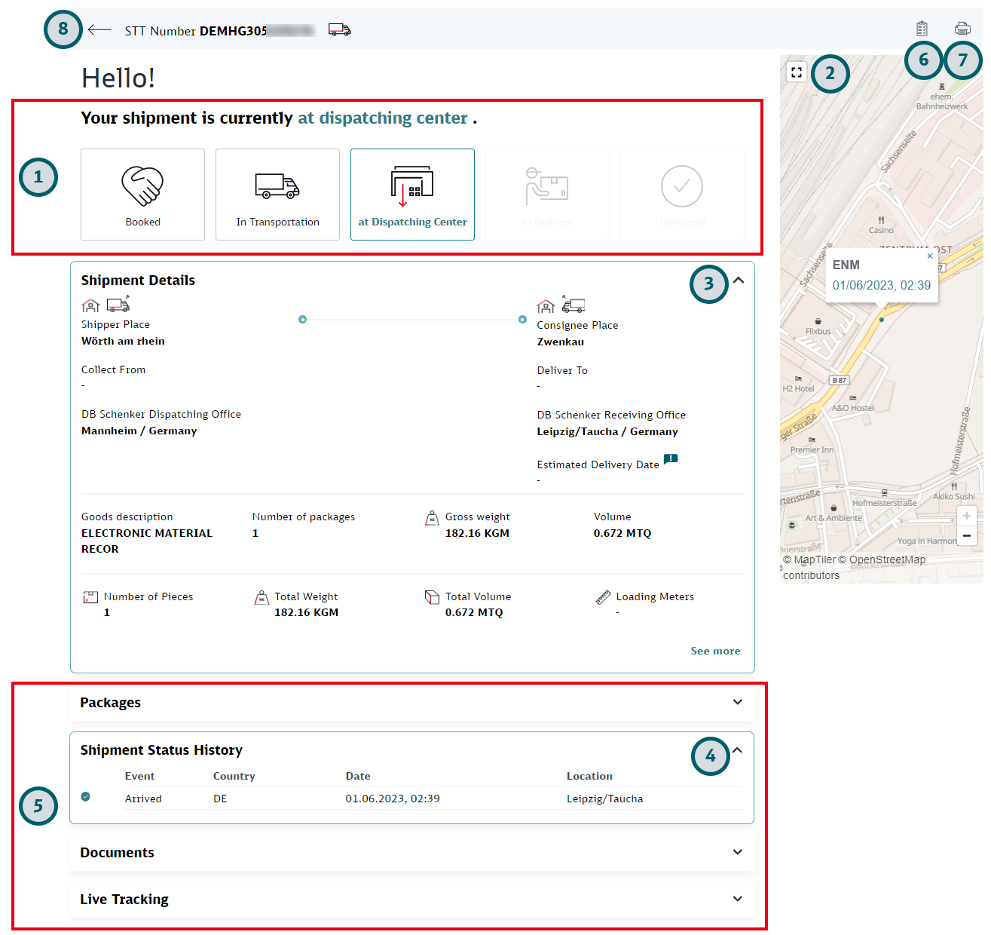The width and height of the screenshot is (991, 935).
Task: Click the See more link
Action: coord(715,651)
